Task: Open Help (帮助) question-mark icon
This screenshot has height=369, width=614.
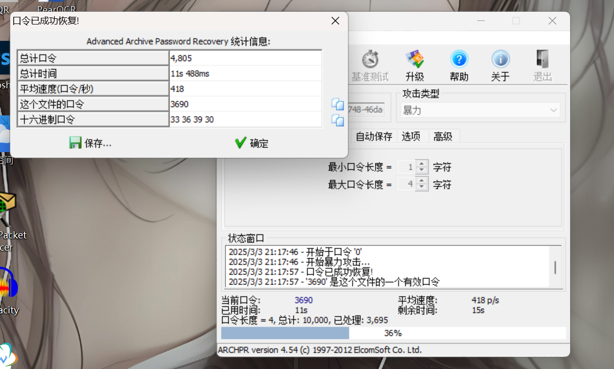Action: point(459,59)
